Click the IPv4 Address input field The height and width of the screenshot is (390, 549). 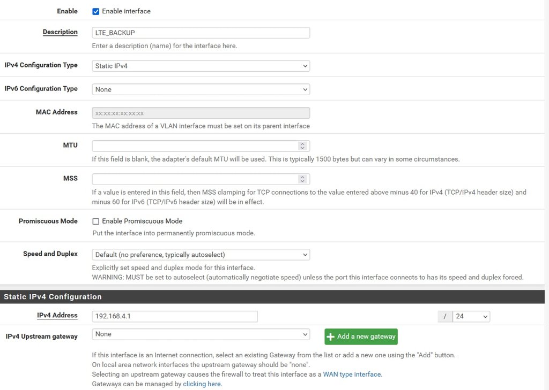[174, 316]
